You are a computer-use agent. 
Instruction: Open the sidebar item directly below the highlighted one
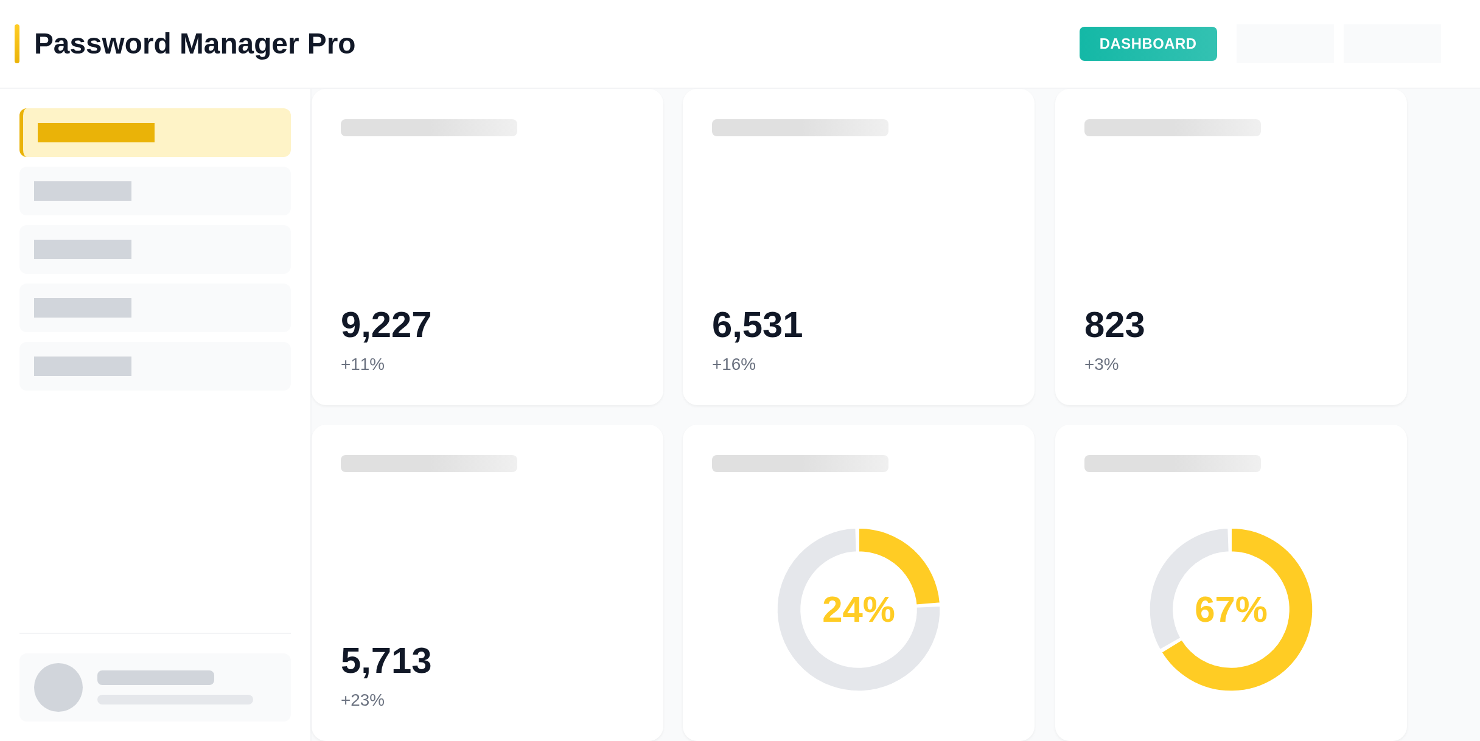(155, 191)
